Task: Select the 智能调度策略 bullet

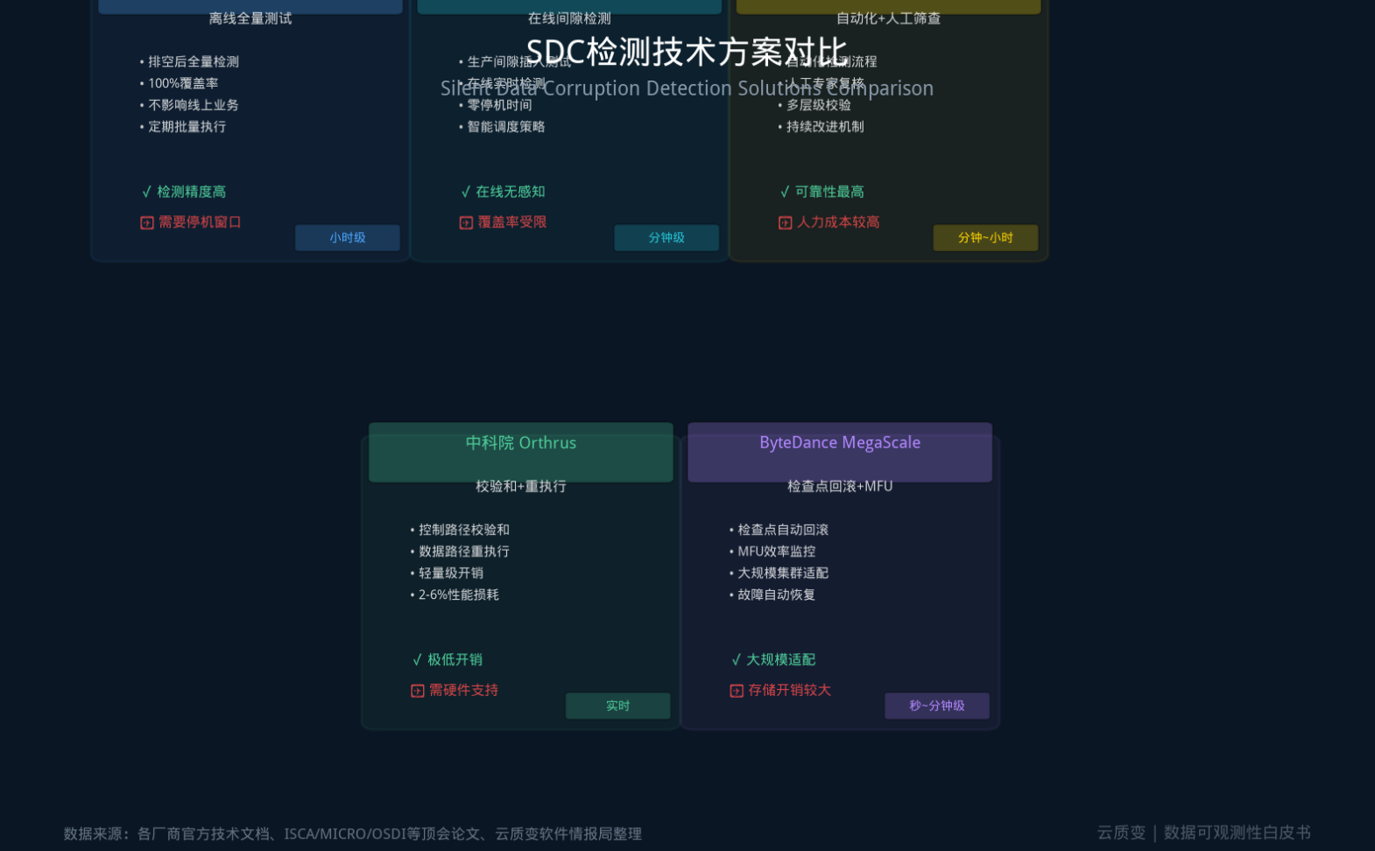Action: (502, 127)
